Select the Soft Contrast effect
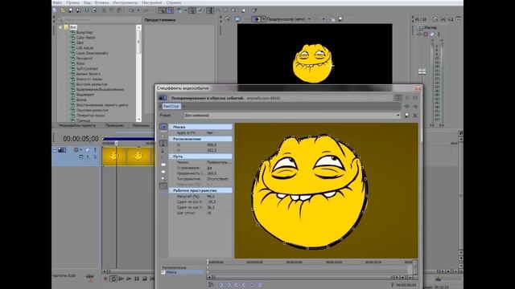The width and height of the screenshot is (515, 289). click(87, 69)
